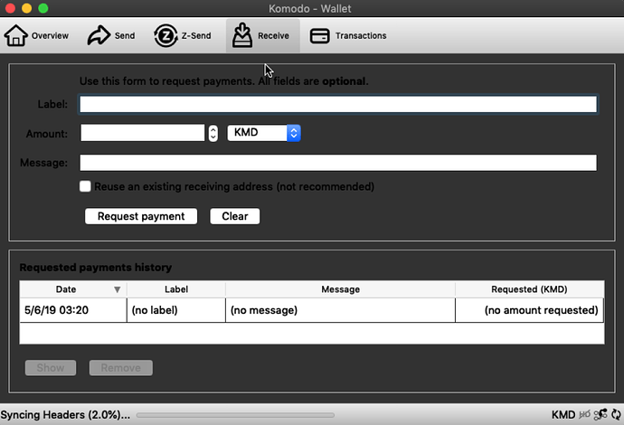The height and width of the screenshot is (425, 624).
Task: Click into the Amount input field
Action: 143,133
